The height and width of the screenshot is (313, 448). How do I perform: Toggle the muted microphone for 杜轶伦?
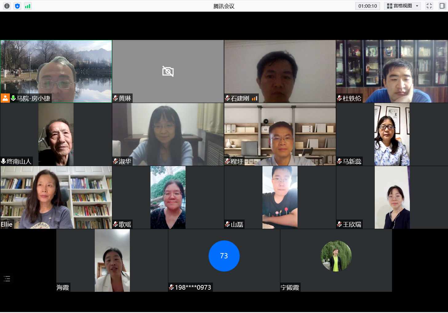[339, 98]
